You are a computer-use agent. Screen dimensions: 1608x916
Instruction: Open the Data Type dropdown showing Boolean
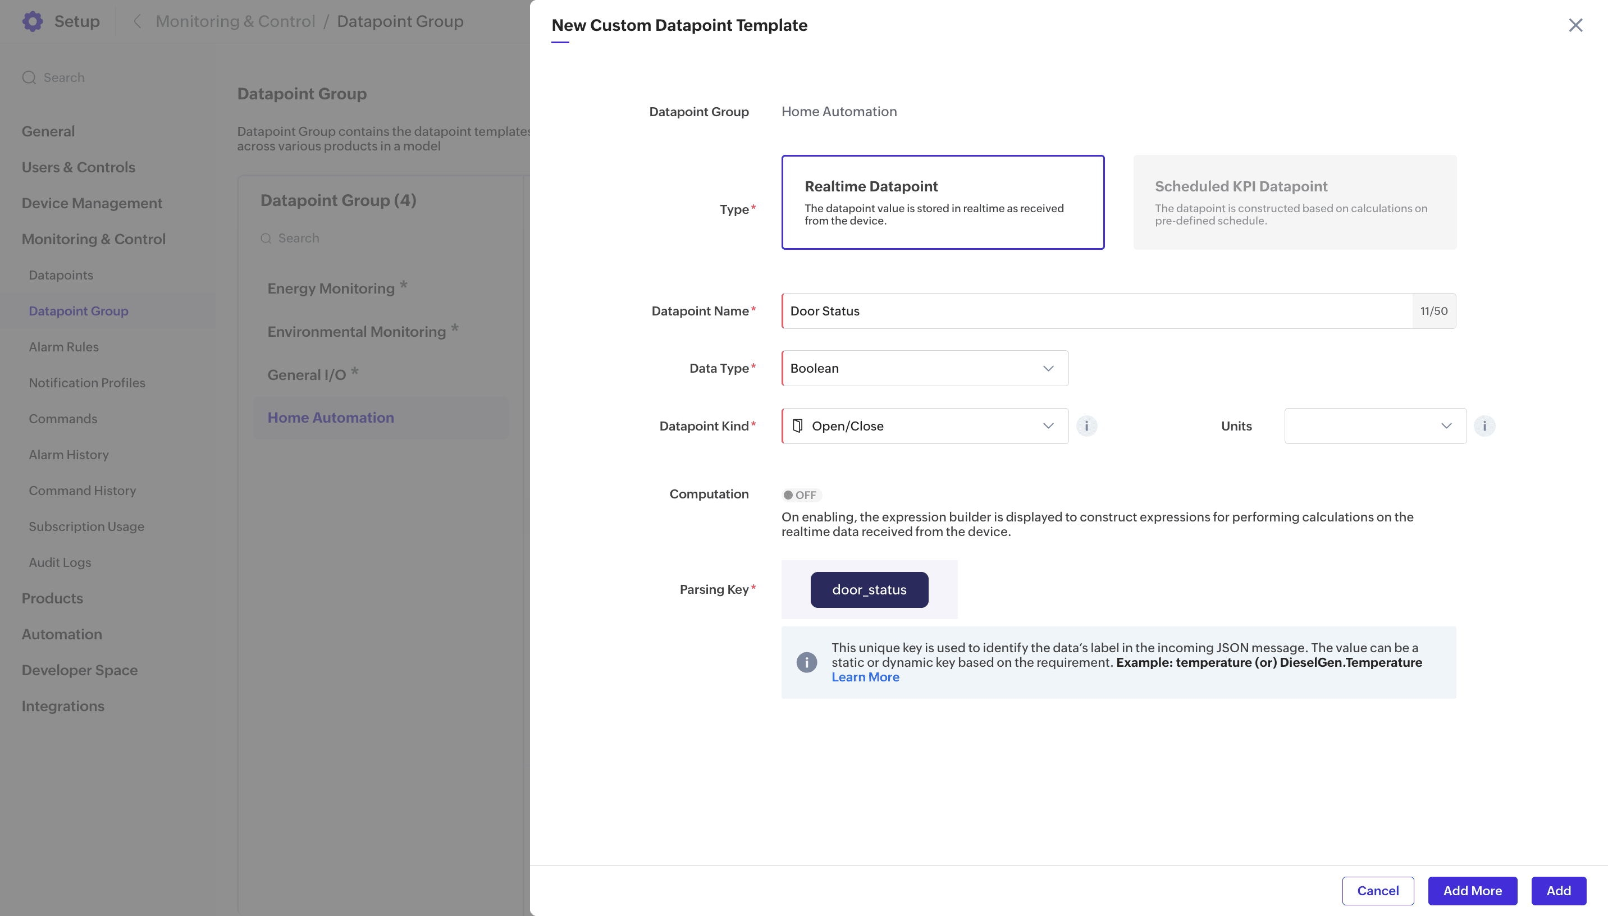[x=924, y=368]
